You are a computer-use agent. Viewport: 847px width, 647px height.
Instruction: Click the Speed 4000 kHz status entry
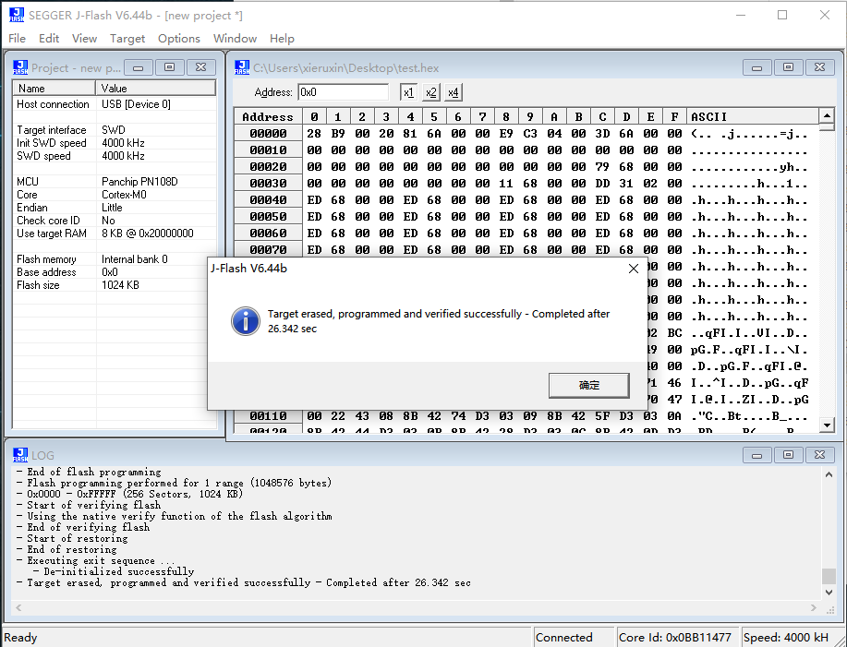(786, 637)
